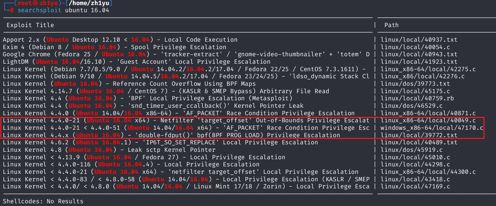Click the Google Chrome tracker-extract exploit line
The width and height of the screenshot is (496, 206).
(186, 54)
